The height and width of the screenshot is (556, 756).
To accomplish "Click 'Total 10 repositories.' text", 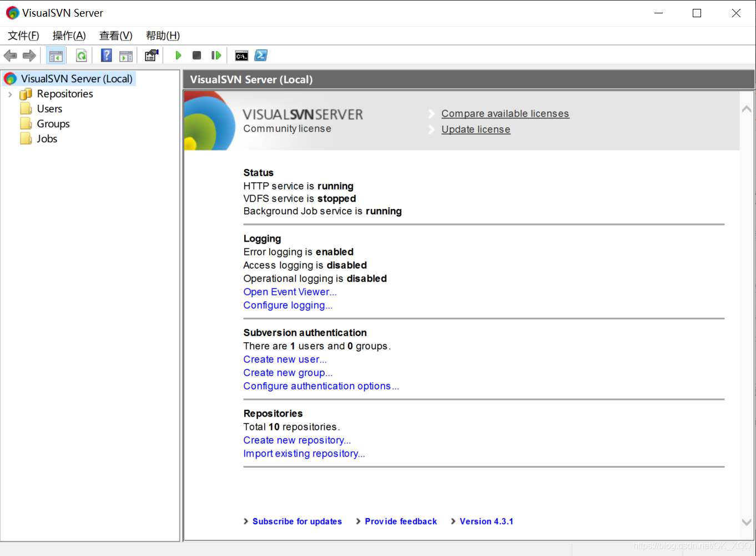I will tap(291, 427).
